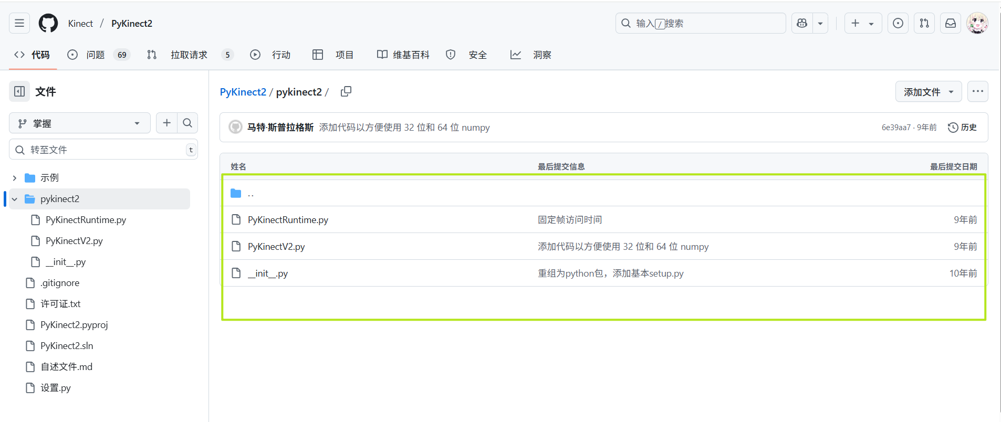Open 自述文件.md in file tree

(x=66, y=367)
